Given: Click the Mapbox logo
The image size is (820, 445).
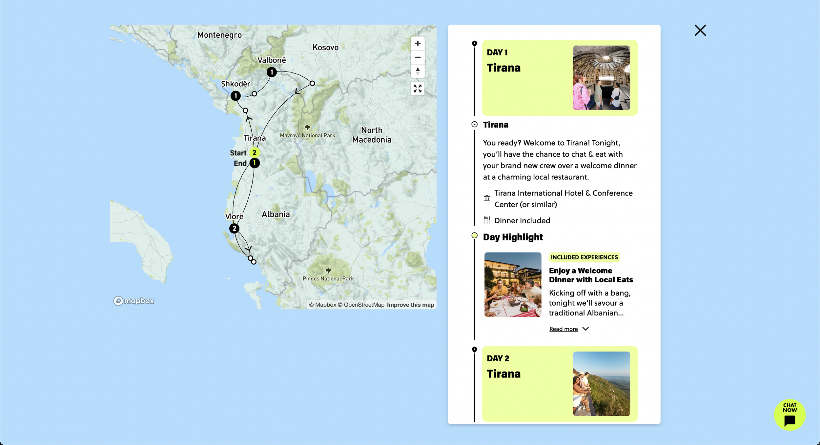Looking at the screenshot, I should coord(134,301).
